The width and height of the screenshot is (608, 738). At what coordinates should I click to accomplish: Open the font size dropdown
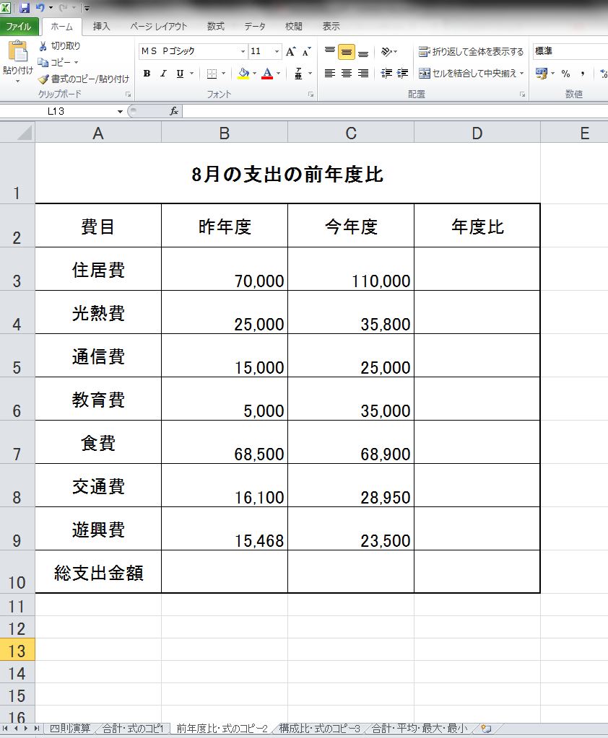277,52
